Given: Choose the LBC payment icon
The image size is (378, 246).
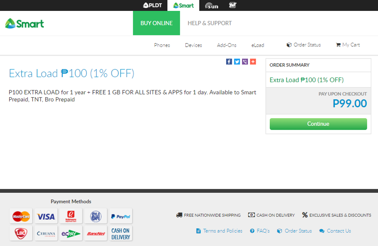Looking at the screenshot, I should tap(21, 233).
